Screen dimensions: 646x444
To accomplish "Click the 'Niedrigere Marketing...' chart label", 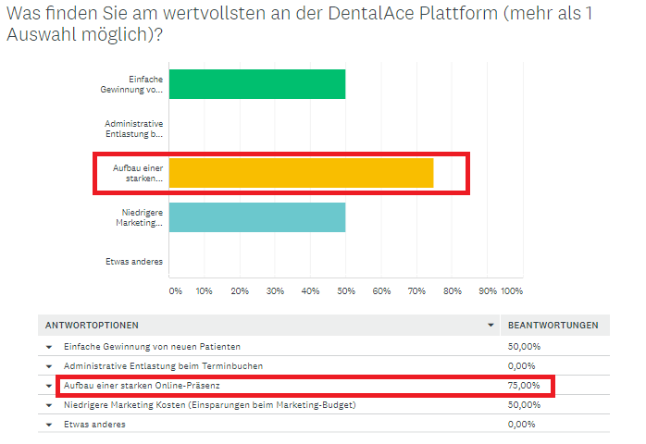I will point(139,218).
